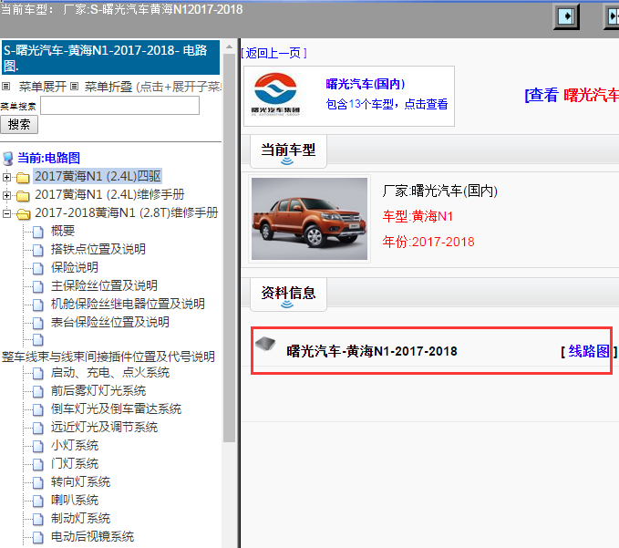The height and width of the screenshot is (548, 619).
Task: Select 2017-2018黄海N1 (2.8T)维修手册 tree item
Action: 127,212
